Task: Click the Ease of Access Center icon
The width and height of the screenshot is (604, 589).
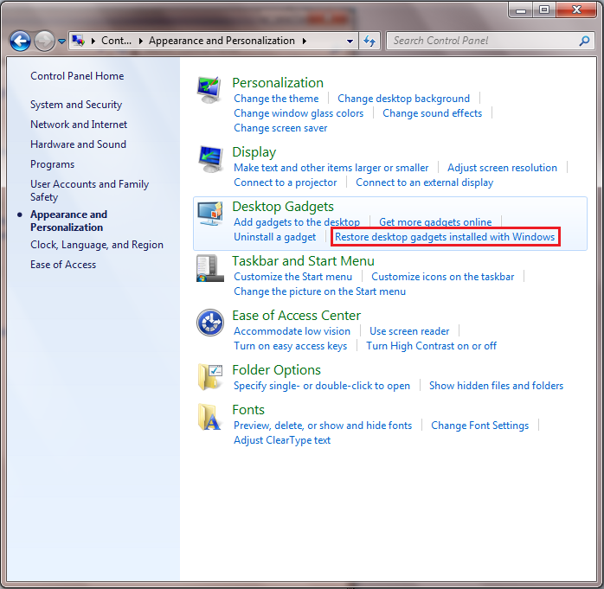Action: 210,323
